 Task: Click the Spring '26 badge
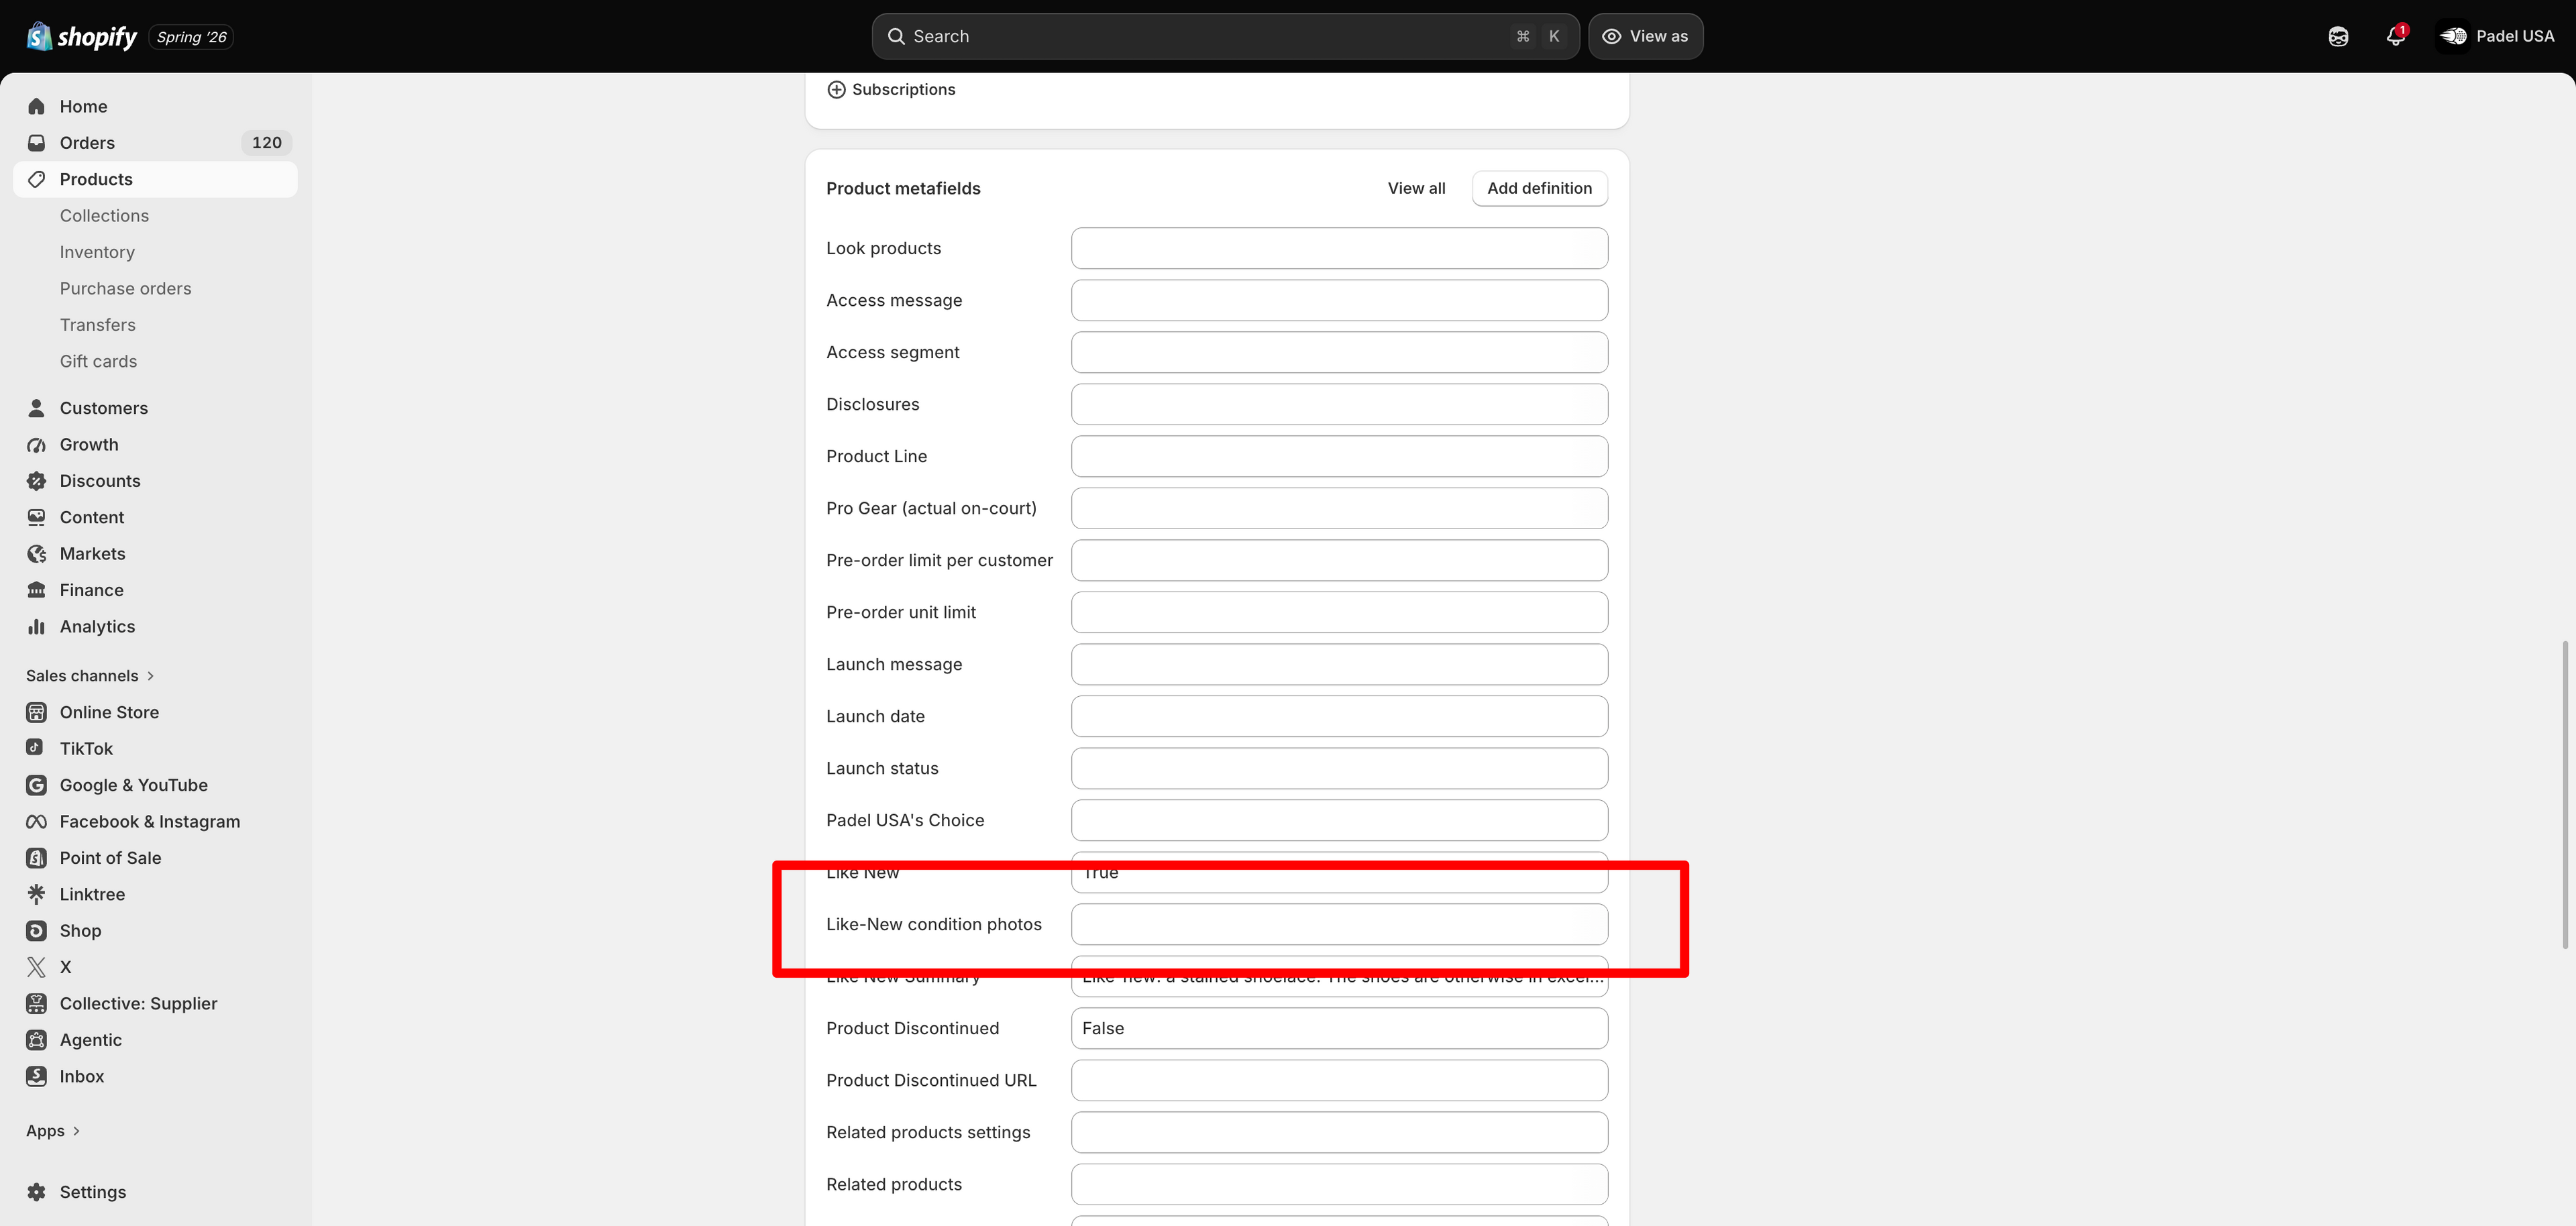pos(191,37)
